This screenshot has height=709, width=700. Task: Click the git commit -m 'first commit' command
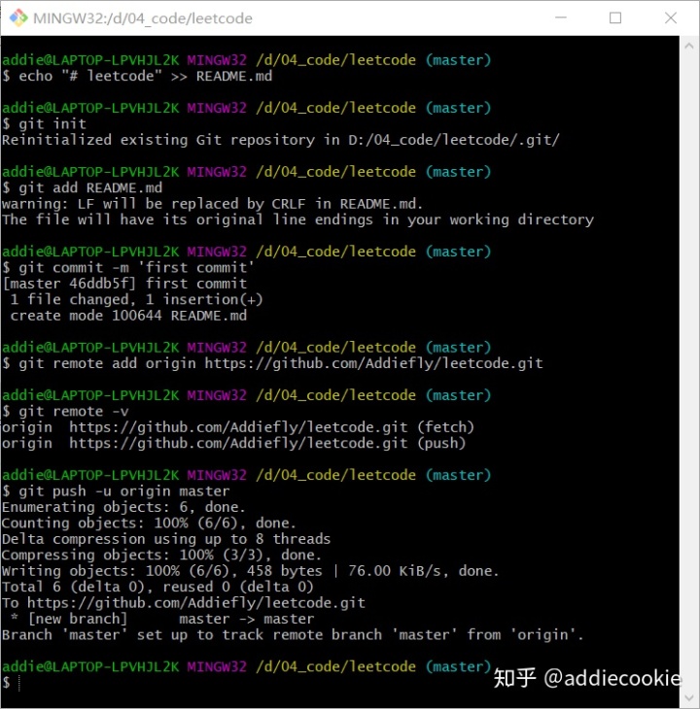click(x=128, y=267)
